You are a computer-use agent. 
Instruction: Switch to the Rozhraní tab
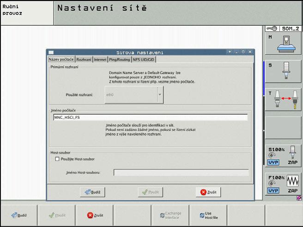(x=84, y=59)
